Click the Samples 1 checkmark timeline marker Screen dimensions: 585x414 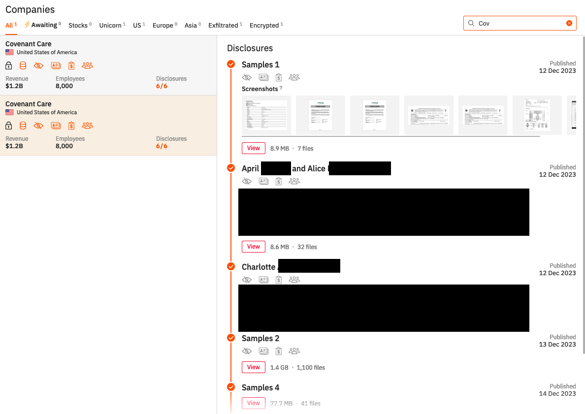click(x=231, y=64)
